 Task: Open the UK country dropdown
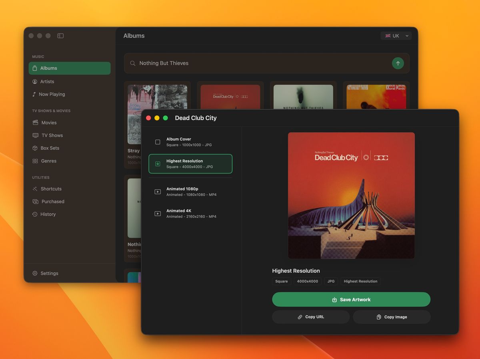(x=396, y=36)
